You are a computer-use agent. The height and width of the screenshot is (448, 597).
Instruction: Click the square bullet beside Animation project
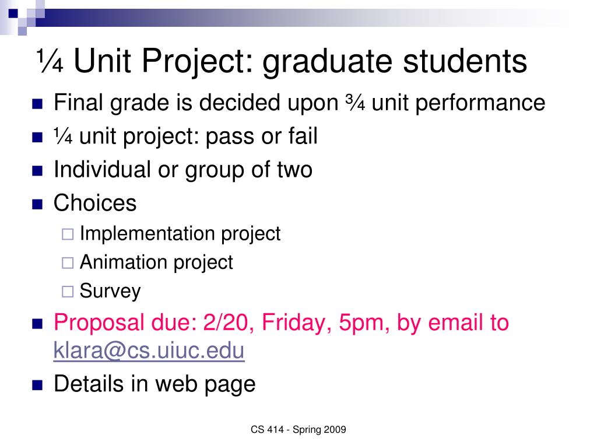pyautogui.click(x=68, y=263)
